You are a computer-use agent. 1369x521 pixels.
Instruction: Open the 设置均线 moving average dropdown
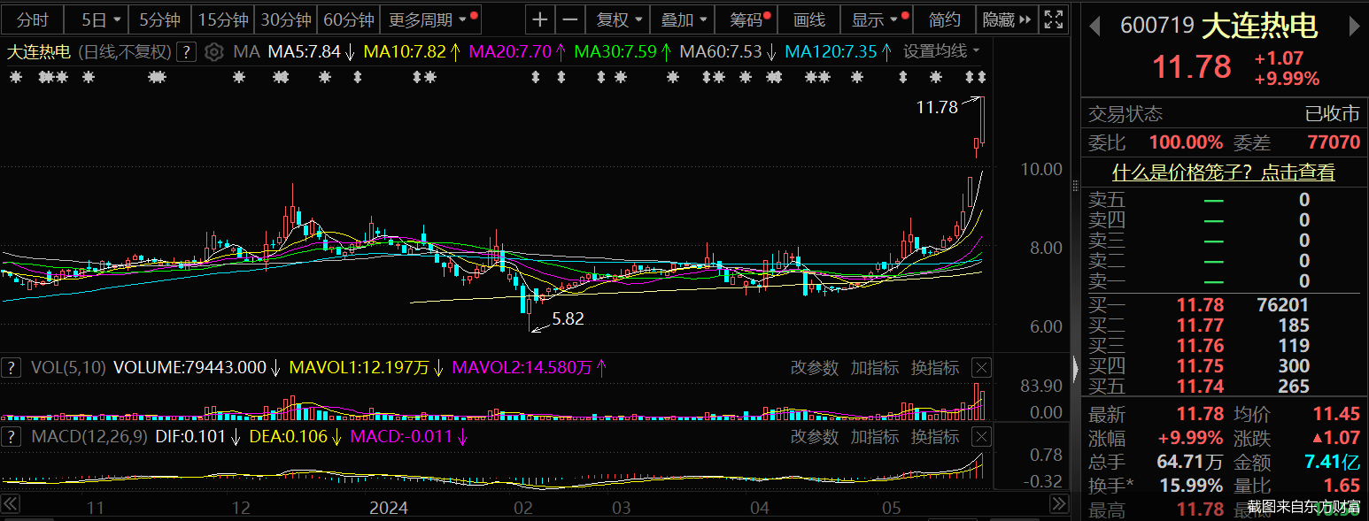pos(941,52)
